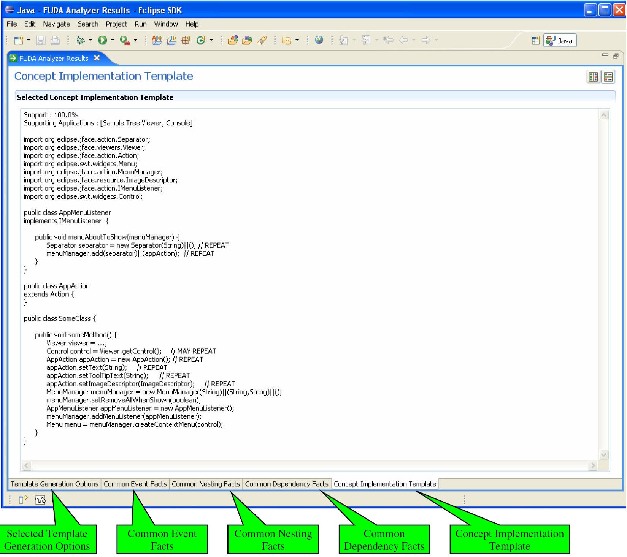This screenshot has height=557, width=627.
Task: Open the Navigate menu
Action: click(x=56, y=24)
